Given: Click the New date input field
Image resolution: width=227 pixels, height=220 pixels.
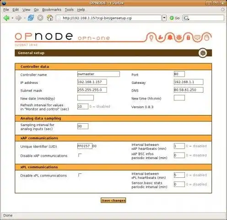Looking at the screenshot, I should point(86,98).
